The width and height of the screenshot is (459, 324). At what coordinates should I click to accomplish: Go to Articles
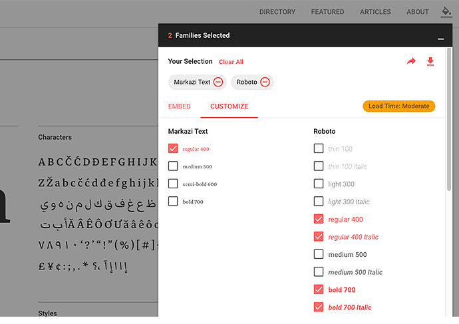click(375, 12)
